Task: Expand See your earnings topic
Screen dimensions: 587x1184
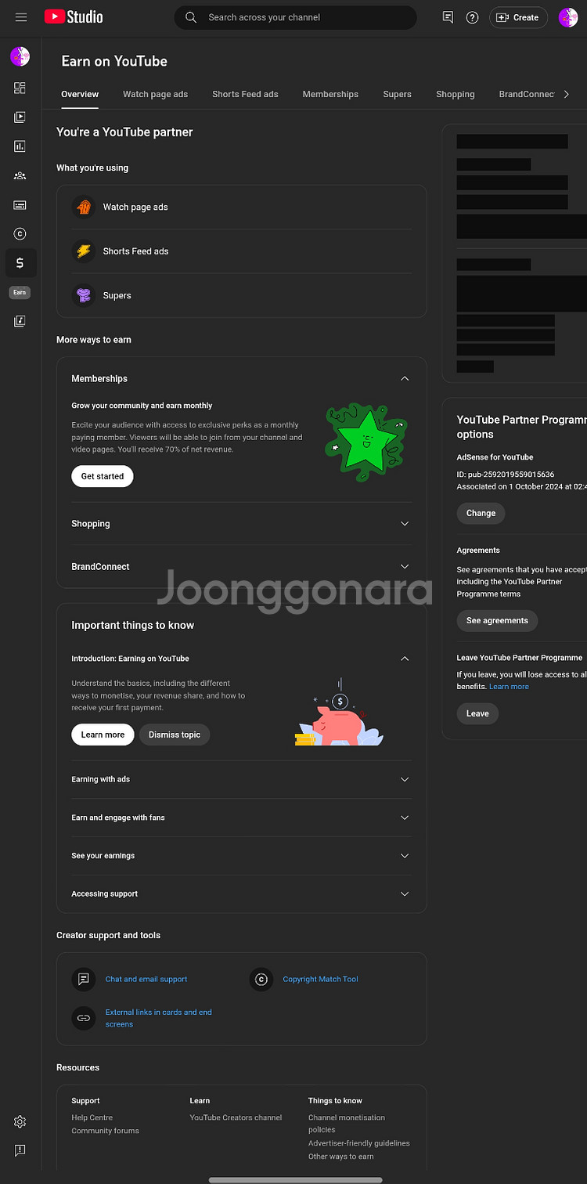Action: [x=405, y=856]
